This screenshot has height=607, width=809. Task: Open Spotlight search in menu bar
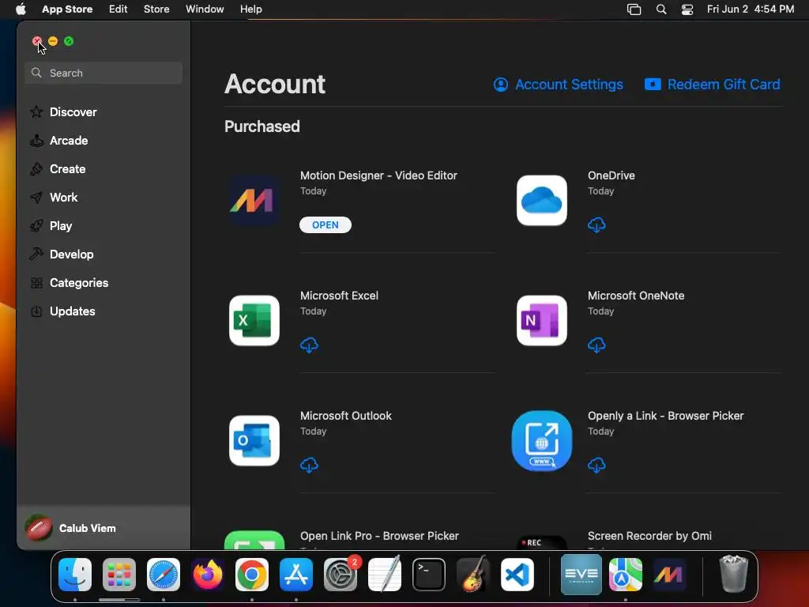[661, 9]
